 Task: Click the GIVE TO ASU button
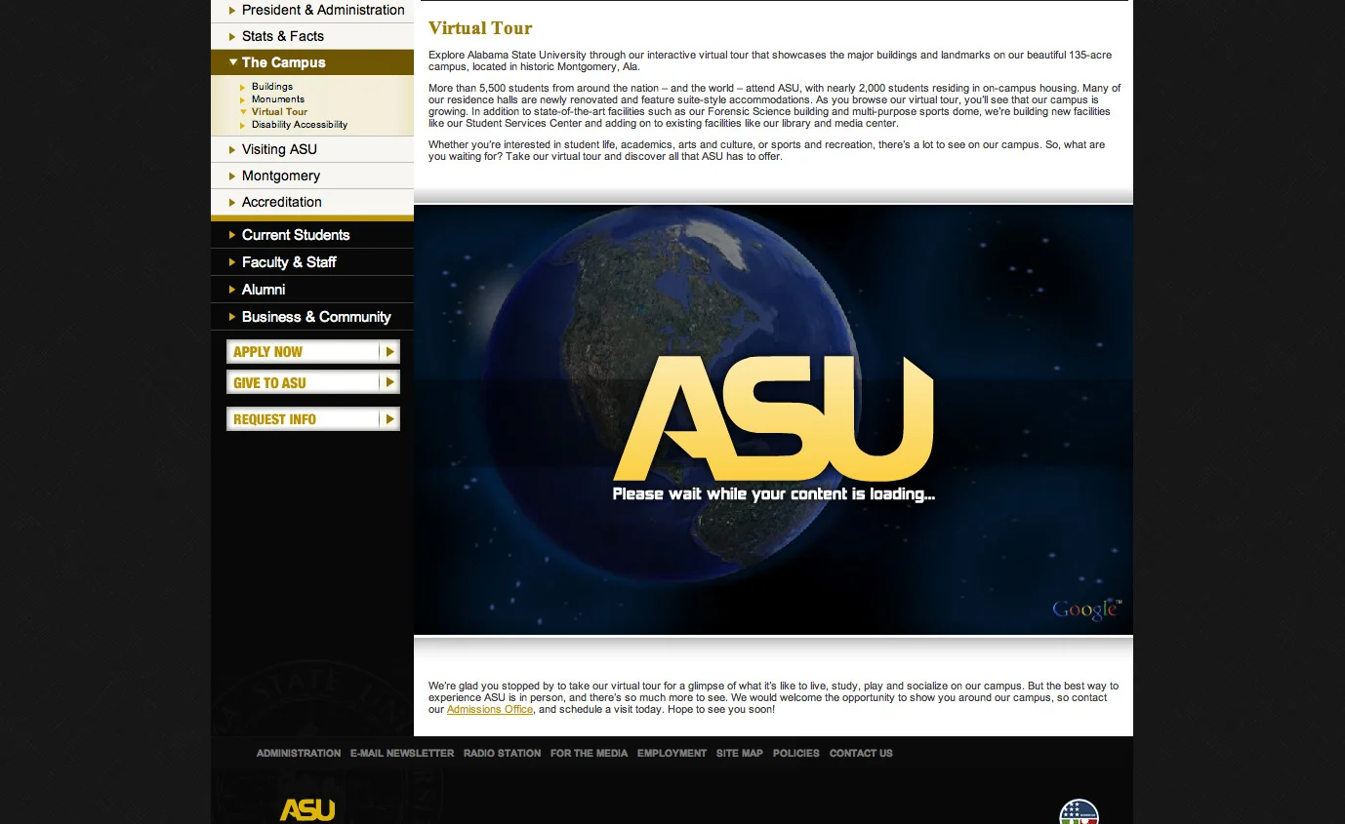[313, 382]
